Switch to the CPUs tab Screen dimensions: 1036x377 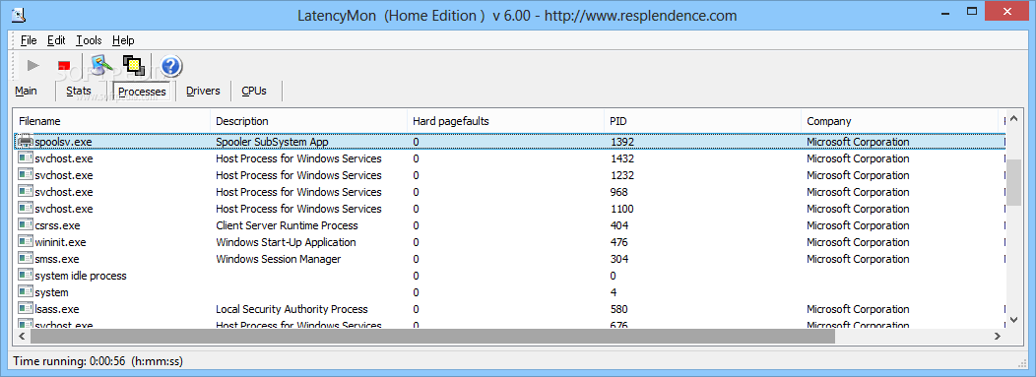coord(254,92)
